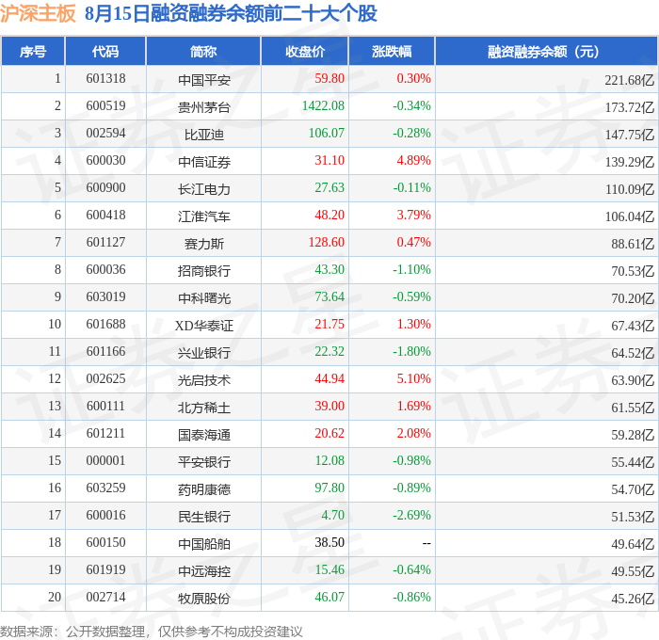Screen dimensions: 659x640
Task: Click the 序号 column header
Action: click(33, 52)
